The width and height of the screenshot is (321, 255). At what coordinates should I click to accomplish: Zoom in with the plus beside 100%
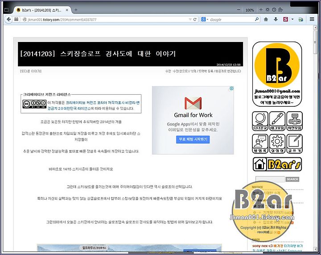point(261,10)
